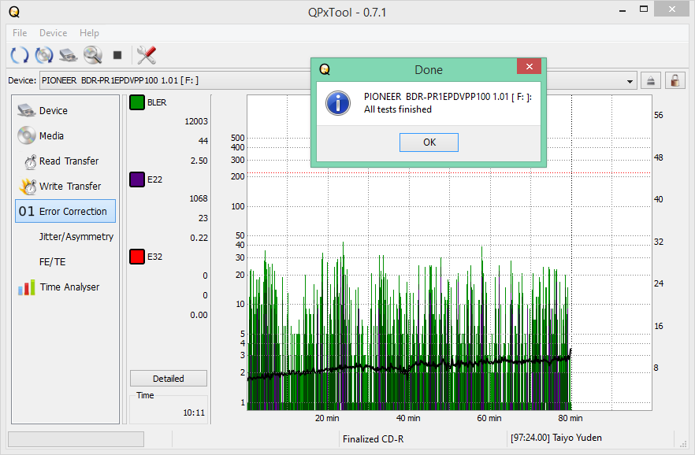Click the green BLER color swatch

click(x=137, y=102)
